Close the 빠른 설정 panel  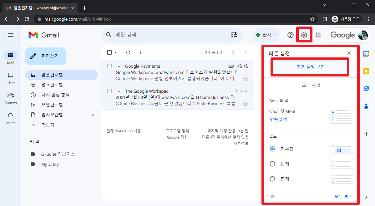(x=349, y=53)
